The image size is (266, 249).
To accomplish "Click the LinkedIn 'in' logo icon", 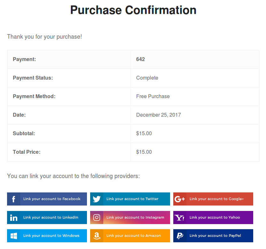I will click(13, 218).
